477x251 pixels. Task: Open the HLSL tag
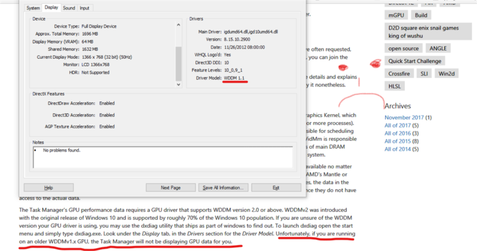click(394, 86)
